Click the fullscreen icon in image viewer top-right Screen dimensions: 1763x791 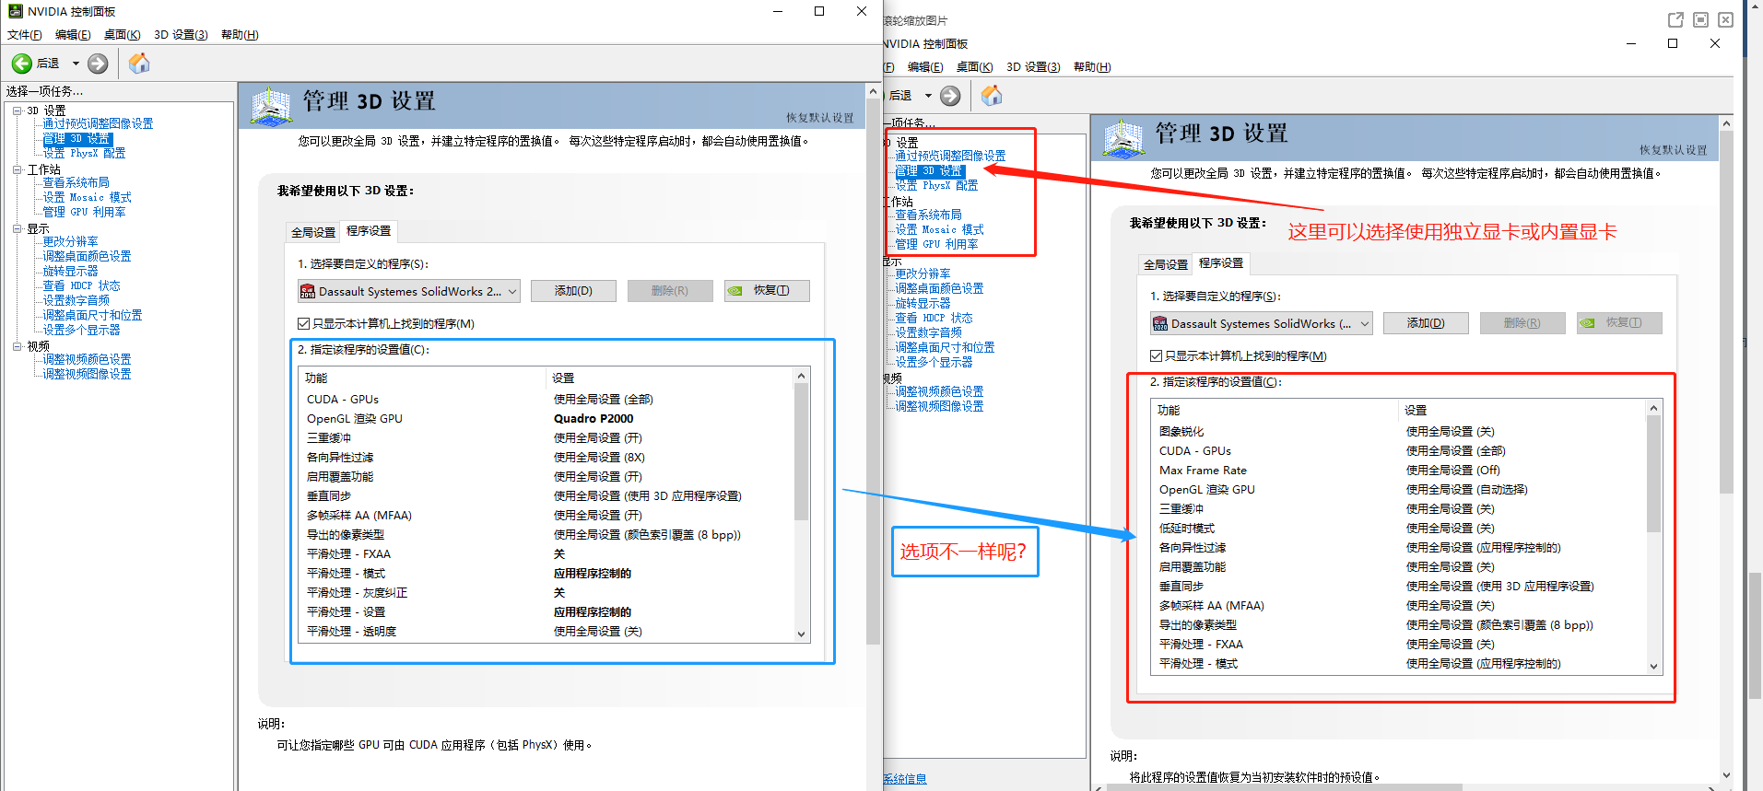pos(1701,19)
